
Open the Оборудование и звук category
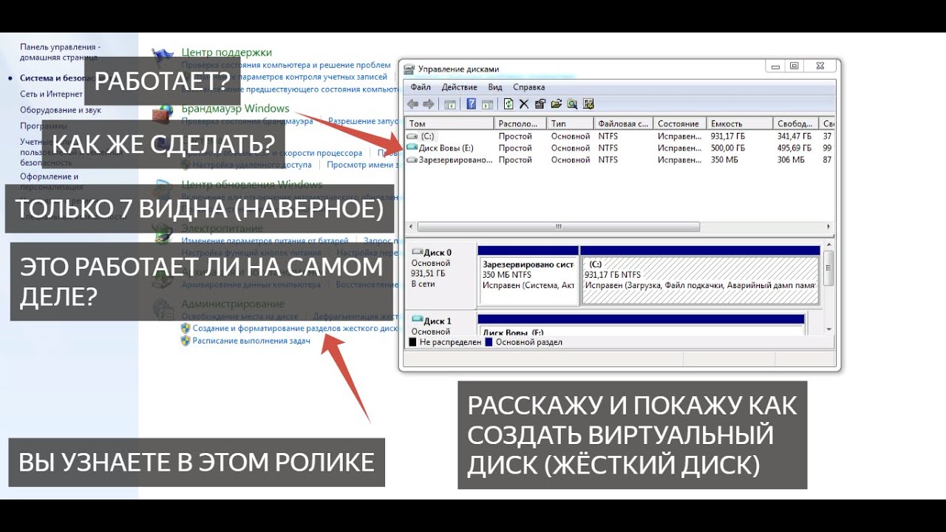click(x=61, y=110)
